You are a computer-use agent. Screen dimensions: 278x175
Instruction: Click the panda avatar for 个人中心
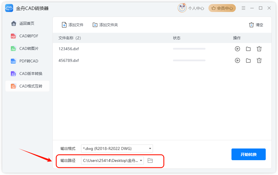click(x=182, y=8)
